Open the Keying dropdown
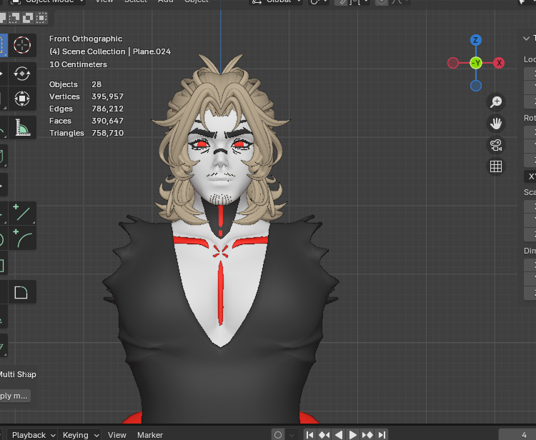Viewport: 536px width, 440px height. click(x=79, y=435)
